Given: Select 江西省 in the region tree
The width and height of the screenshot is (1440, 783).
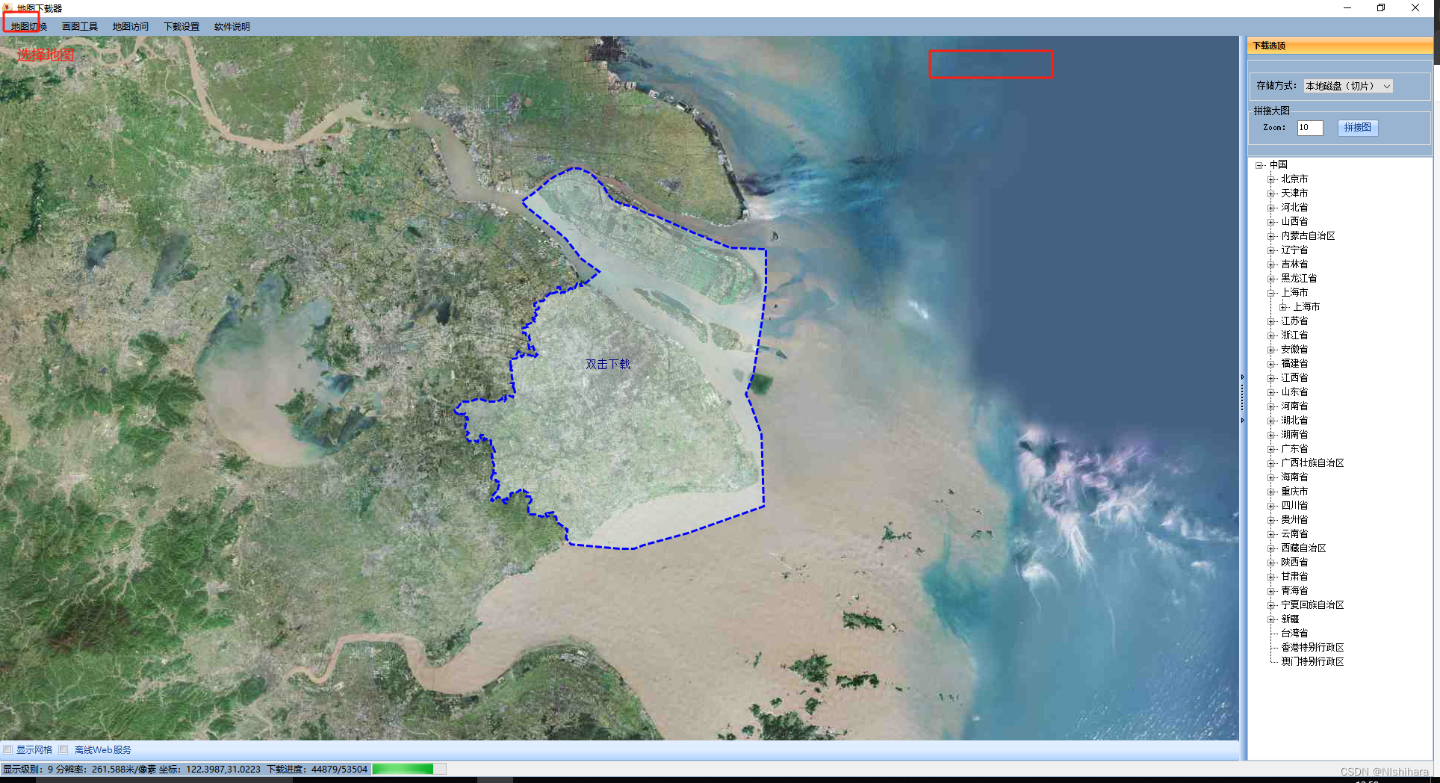Looking at the screenshot, I should [1294, 378].
